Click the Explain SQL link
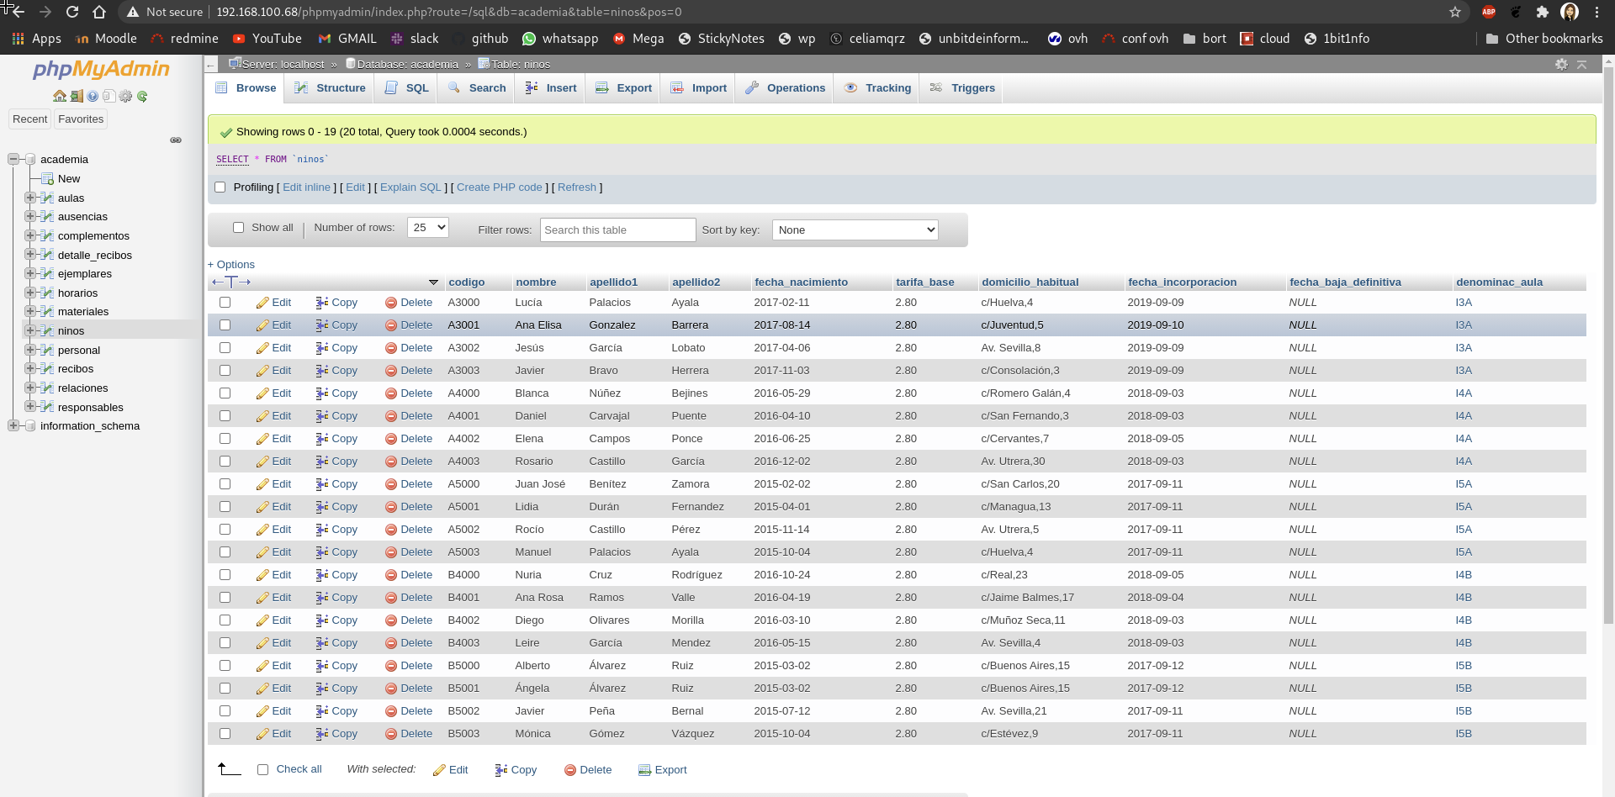Image resolution: width=1615 pixels, height=797 pixels. (x=410, y=187)
